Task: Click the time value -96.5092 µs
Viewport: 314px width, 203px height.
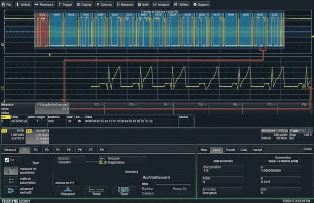Action: 19,121
